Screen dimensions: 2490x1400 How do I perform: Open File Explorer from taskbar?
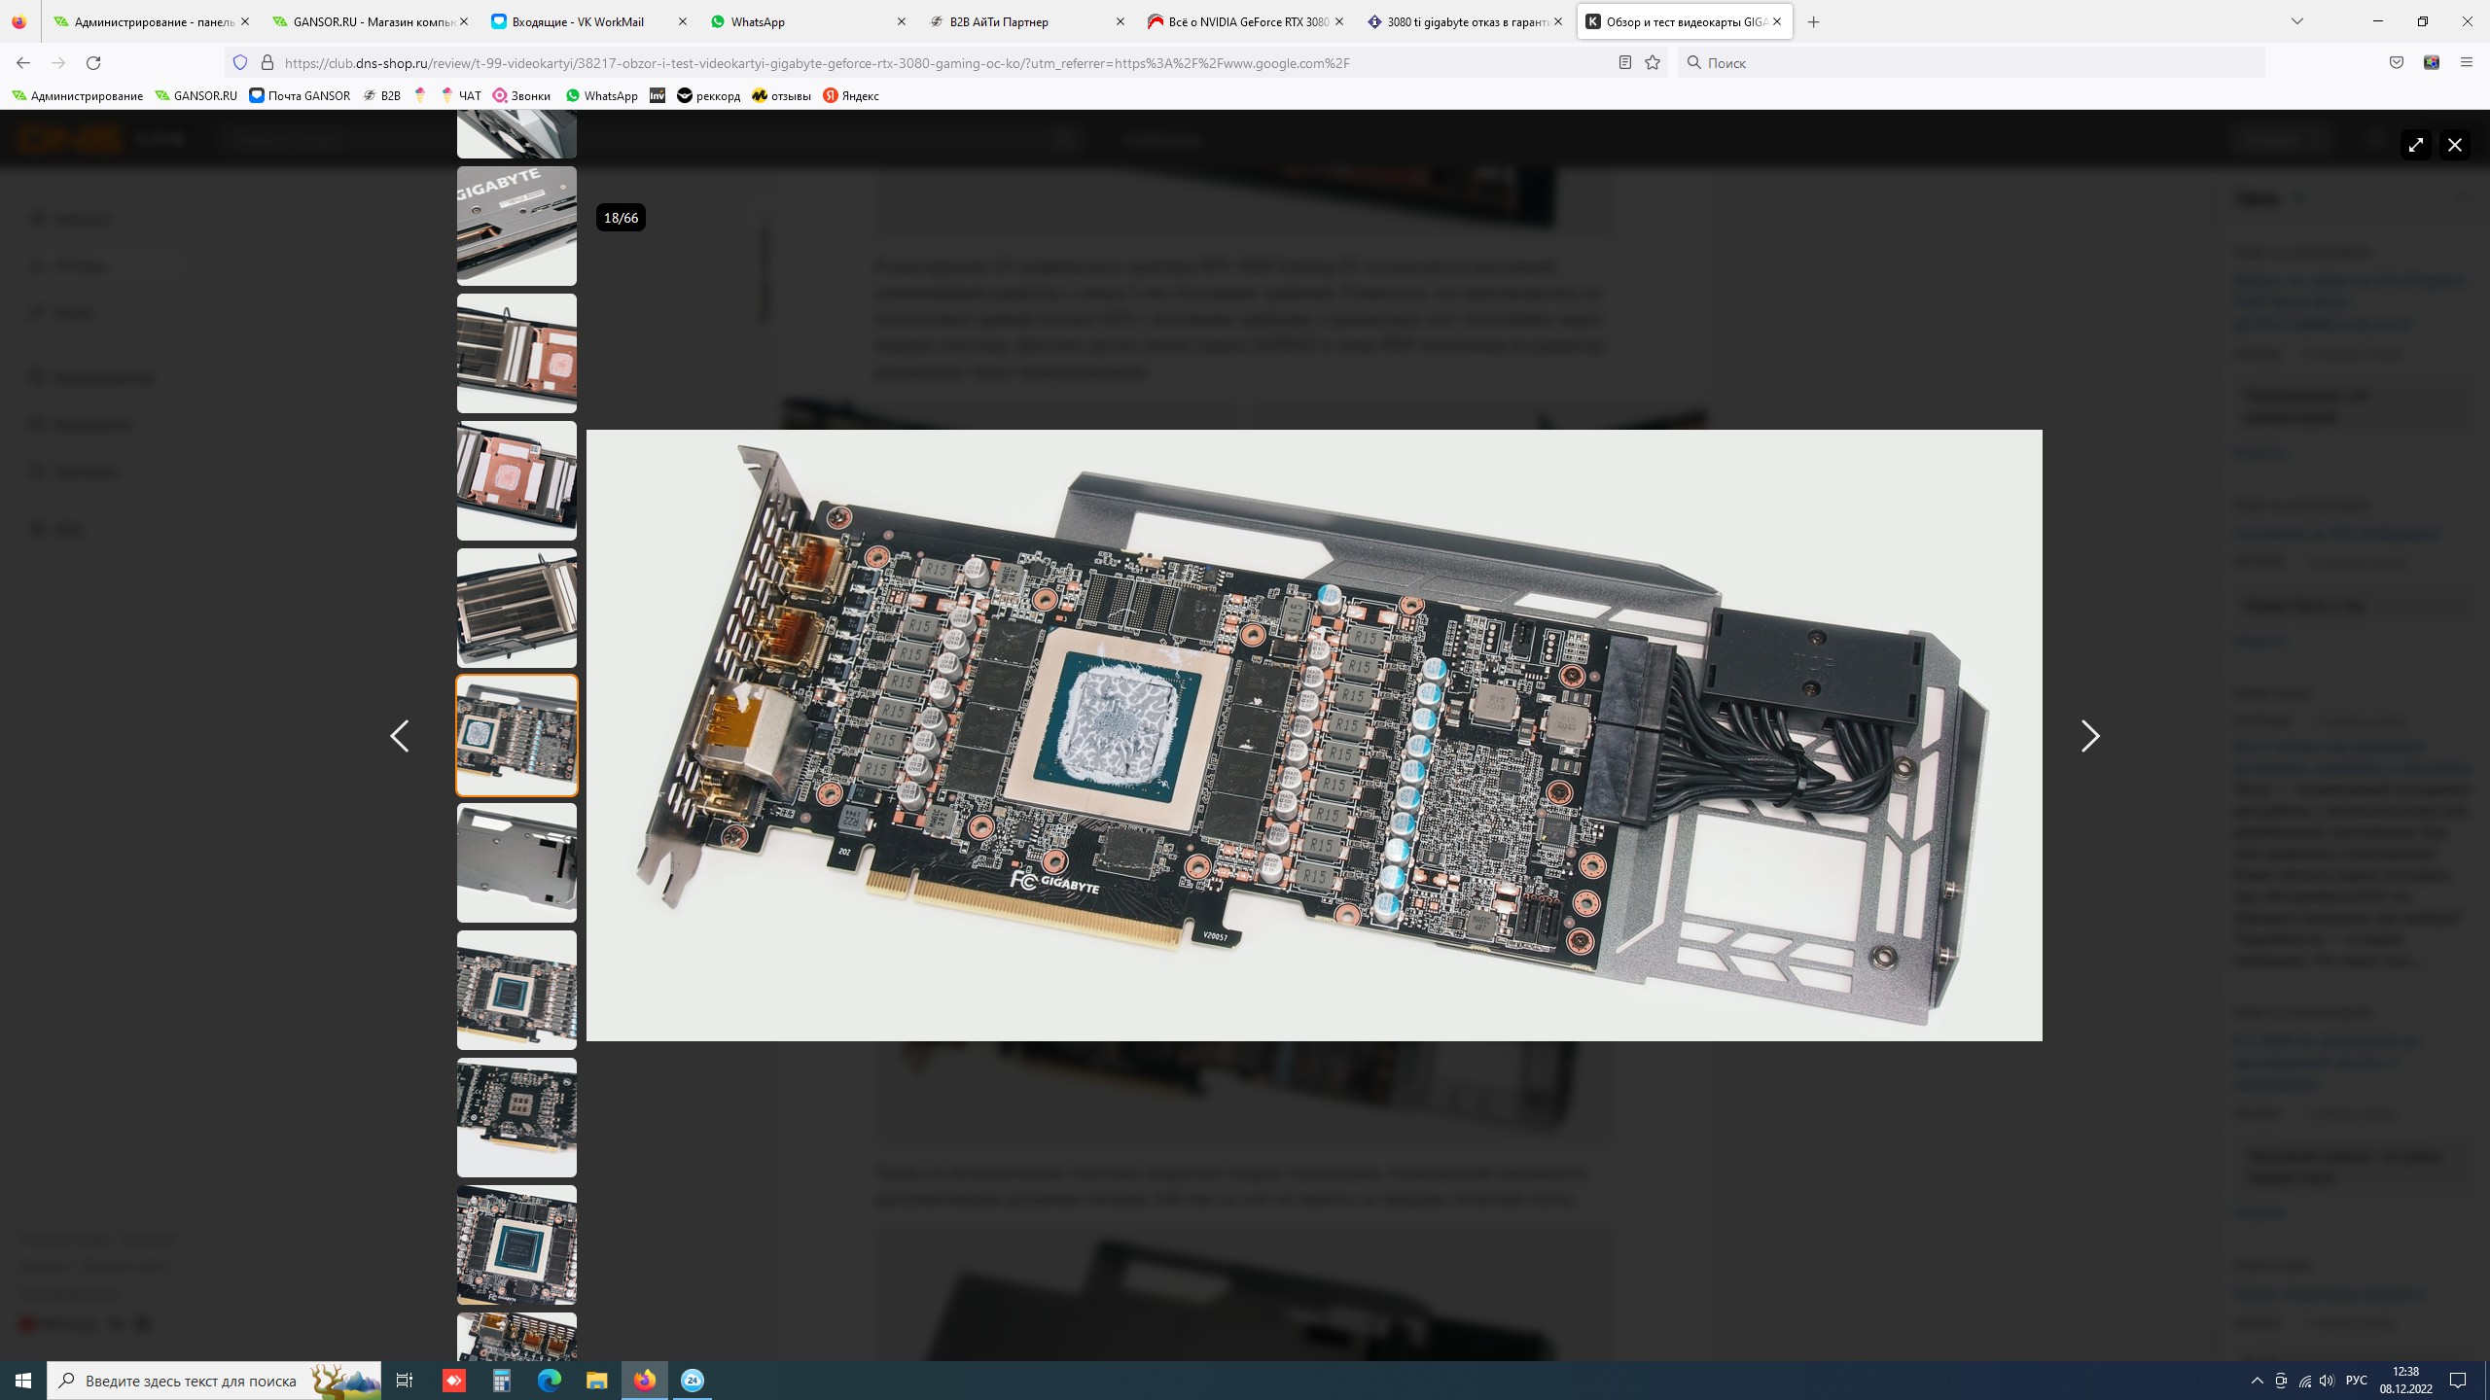click(596, 1381)
